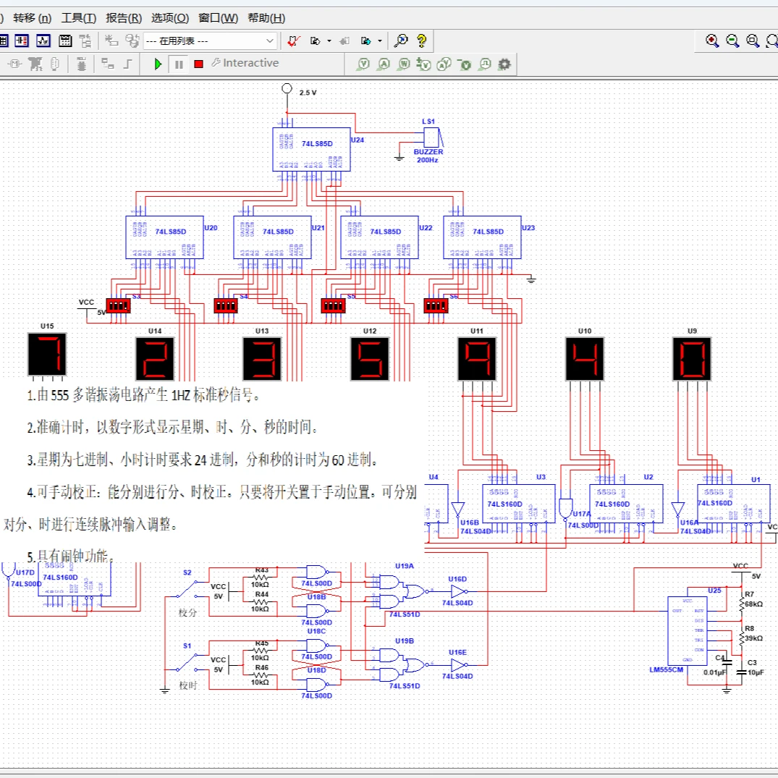778x778 pixels.
Task: Select inverter U16D 74LS04D
Action: click(x=458, y=591)
